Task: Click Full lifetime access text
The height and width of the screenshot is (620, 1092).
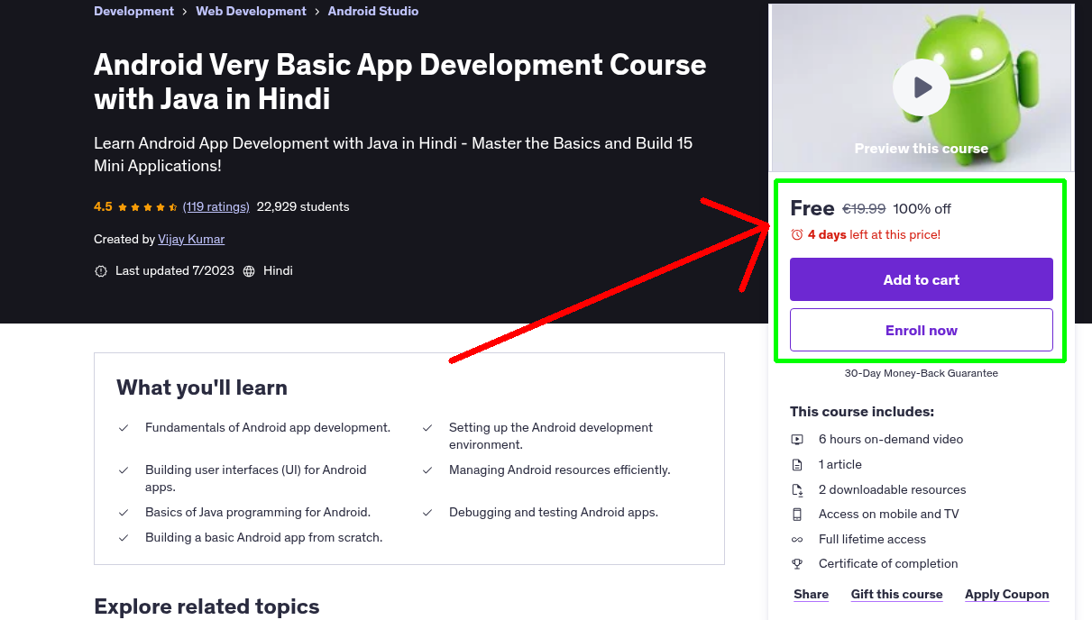Action: click(872, 540)
